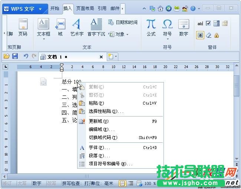The width and height of the screenshot is (241, 189).
Task: Select 切换域代码(T) in context menu
Action: coord(121,138)
